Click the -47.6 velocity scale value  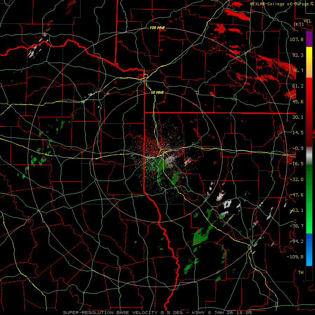pos(296,195)
